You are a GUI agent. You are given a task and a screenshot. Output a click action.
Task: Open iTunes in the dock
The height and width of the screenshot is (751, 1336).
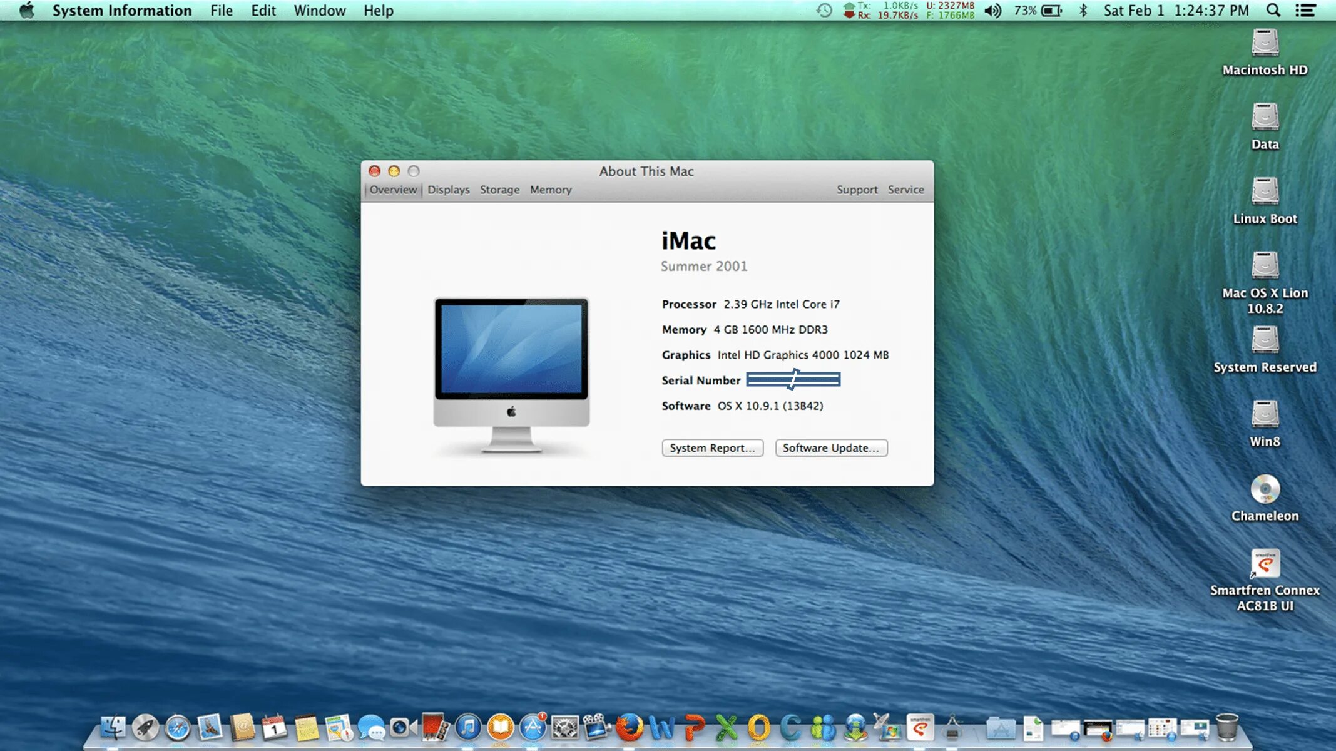coord(468,728)
